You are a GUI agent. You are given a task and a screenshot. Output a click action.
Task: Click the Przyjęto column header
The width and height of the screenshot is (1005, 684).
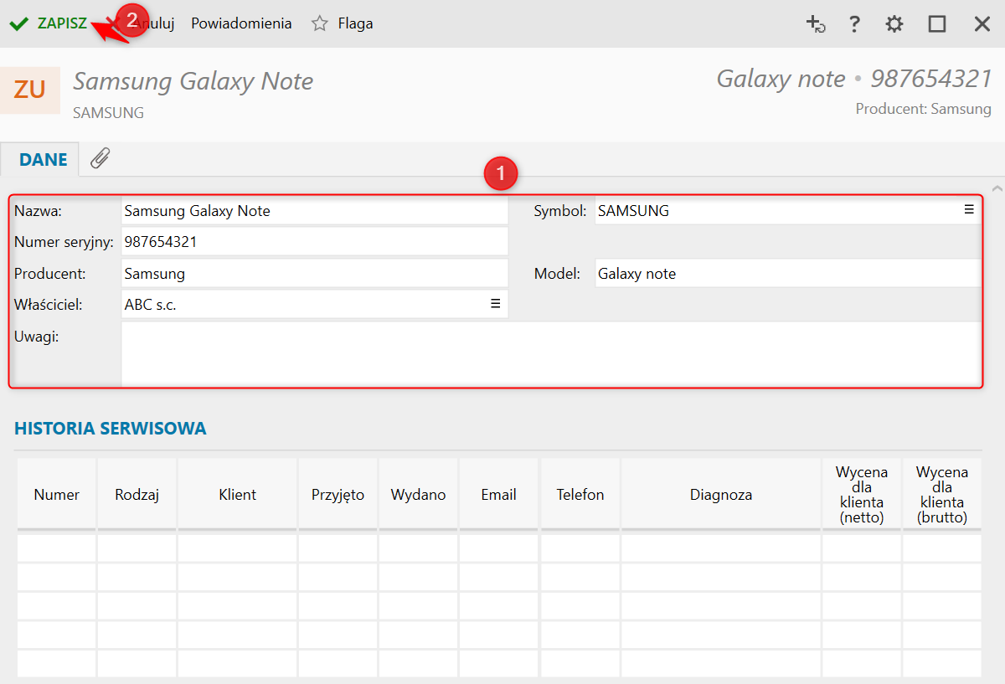(338, 495)
